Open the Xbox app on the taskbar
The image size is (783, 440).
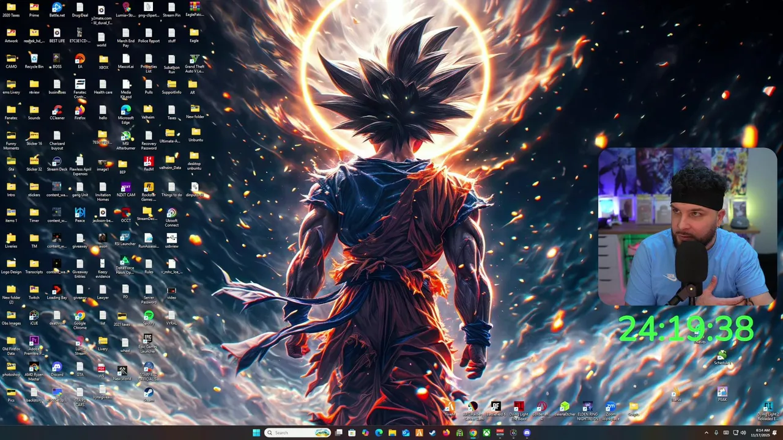(486, 433)
